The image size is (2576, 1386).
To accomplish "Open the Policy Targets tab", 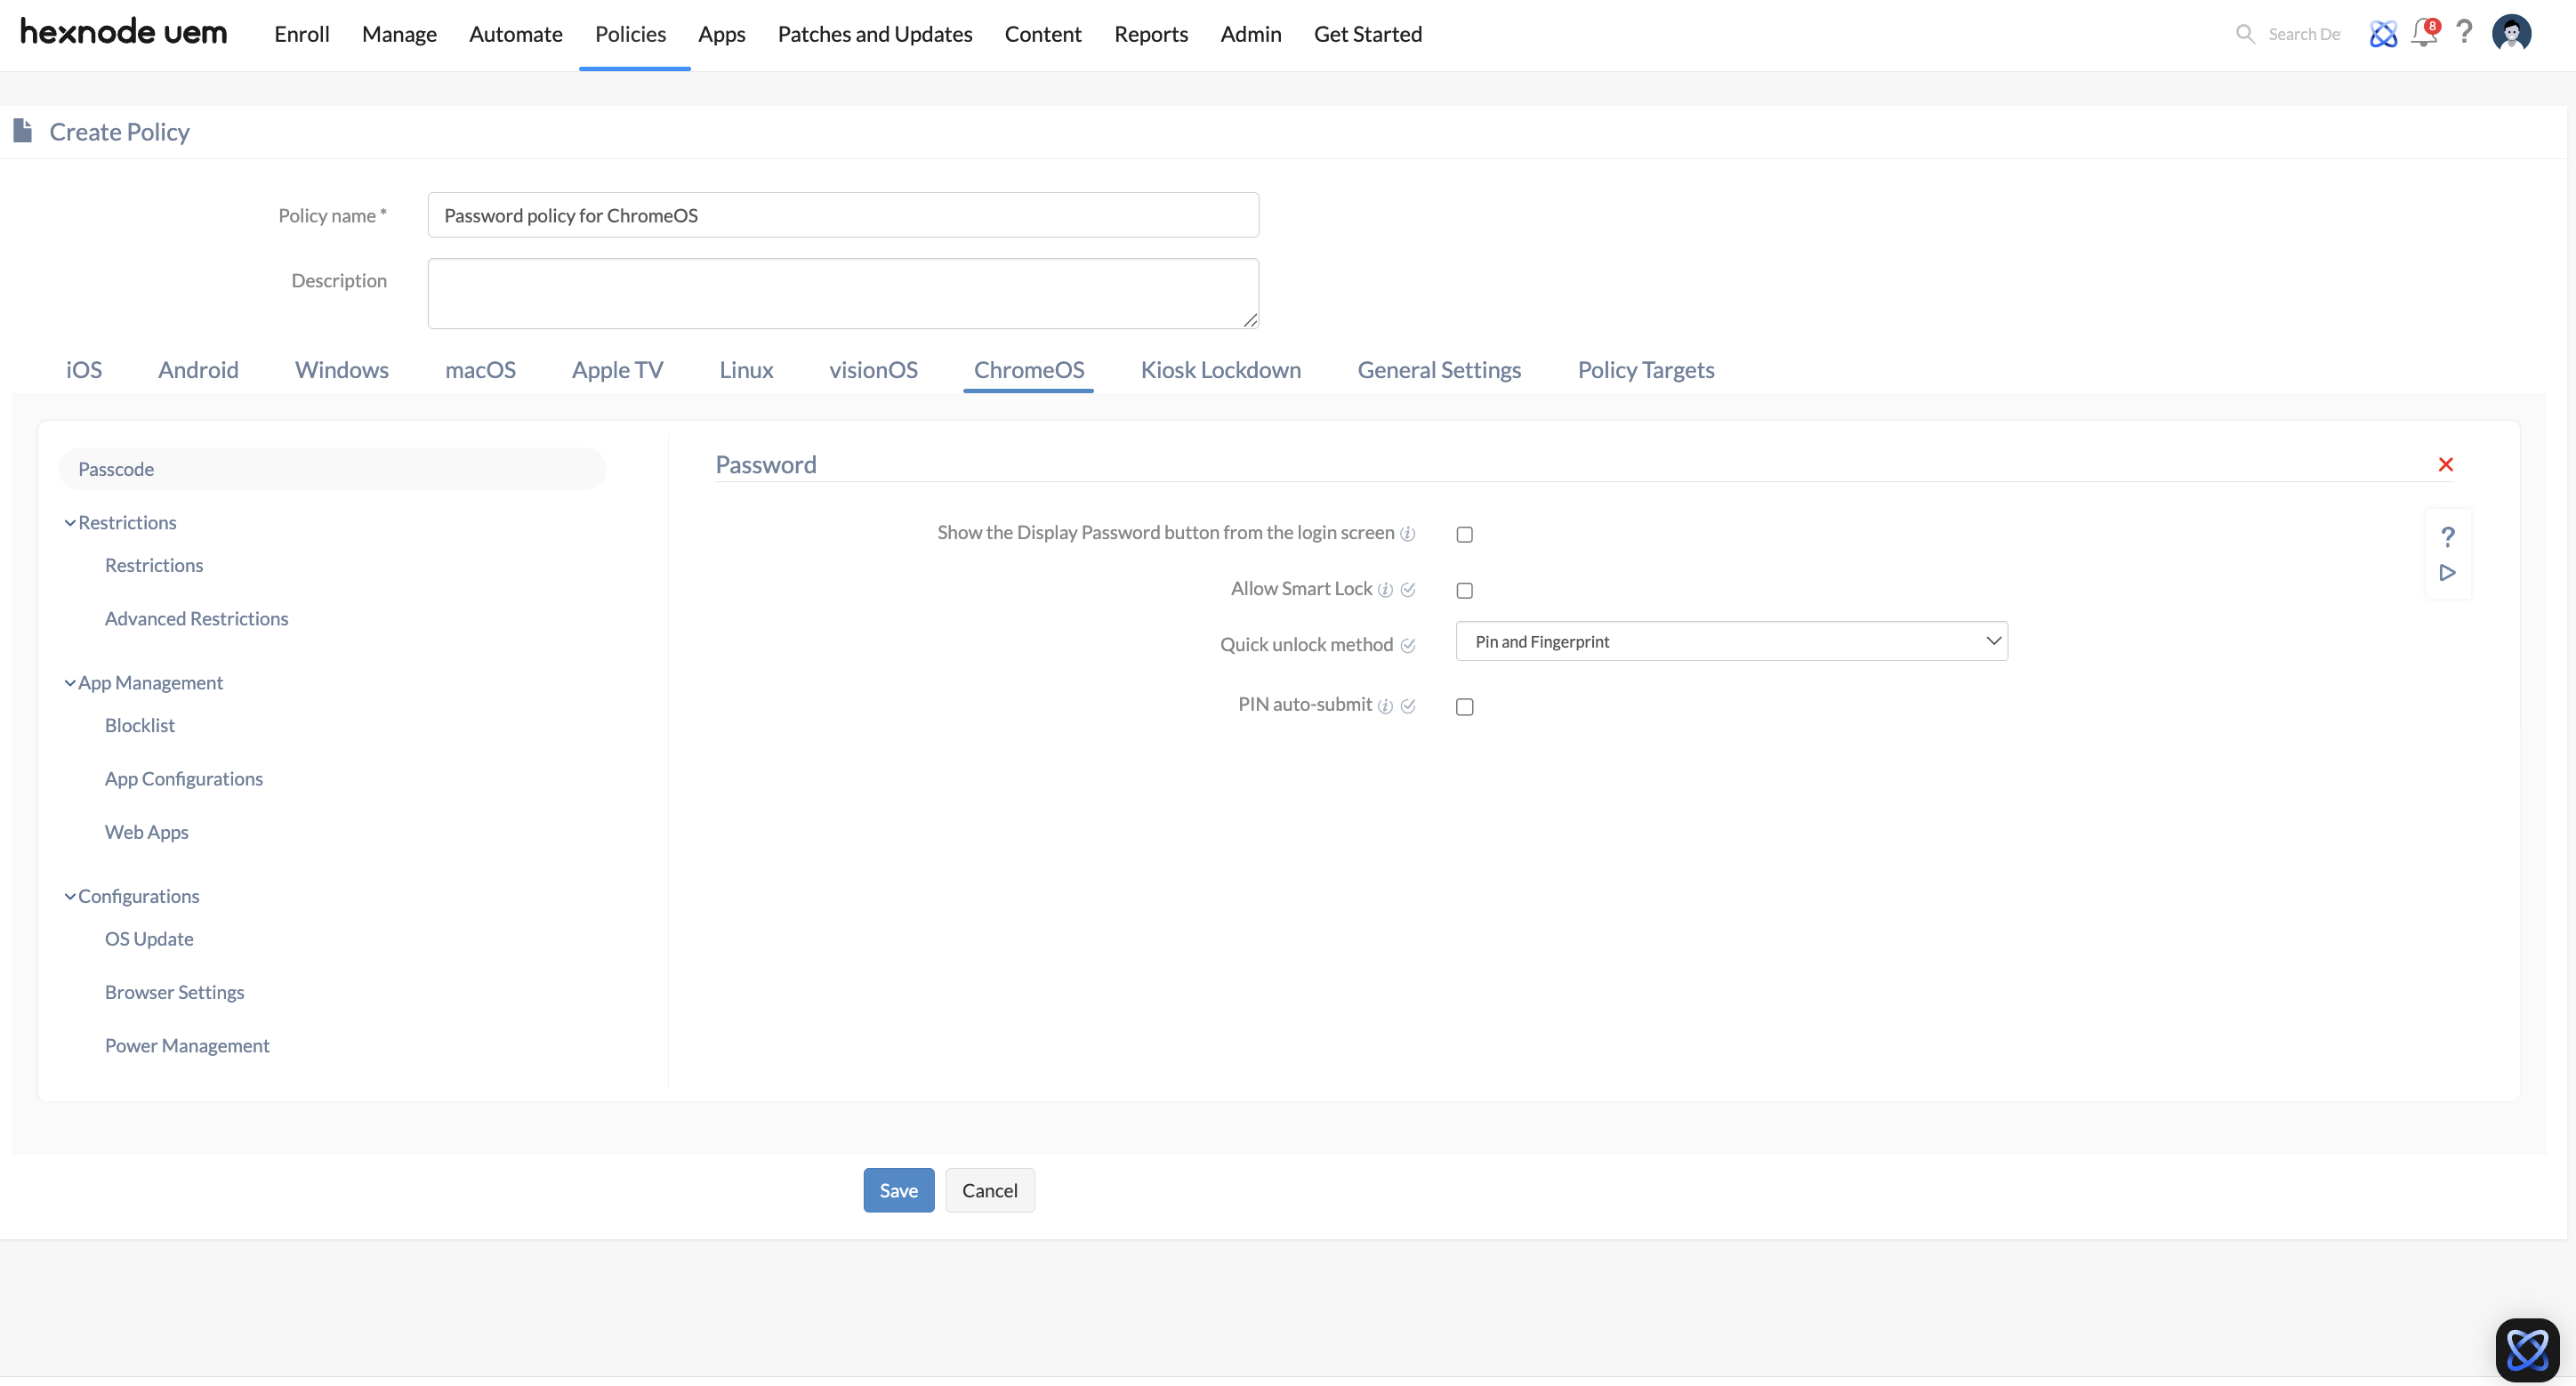I will tap(1646, 369).
